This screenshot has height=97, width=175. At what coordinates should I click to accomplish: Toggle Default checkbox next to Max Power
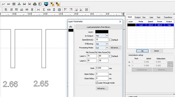coord(110,56)
